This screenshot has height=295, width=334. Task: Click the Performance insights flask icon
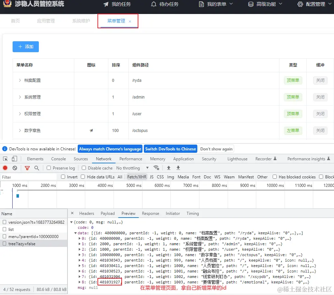pyautogui.click(x=329, y=159)
